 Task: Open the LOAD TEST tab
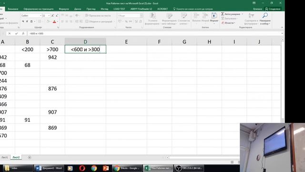pos(119,9)
